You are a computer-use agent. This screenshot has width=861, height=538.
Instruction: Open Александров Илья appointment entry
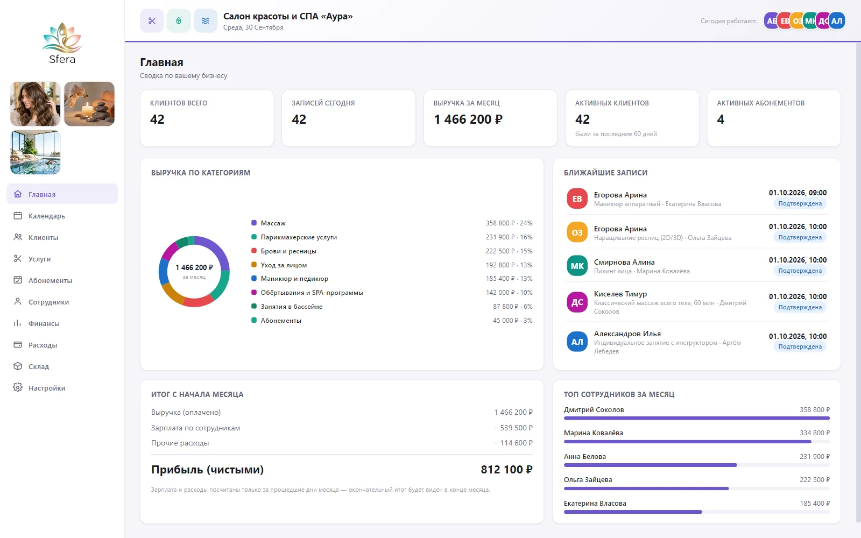click(x=697, y=342)
